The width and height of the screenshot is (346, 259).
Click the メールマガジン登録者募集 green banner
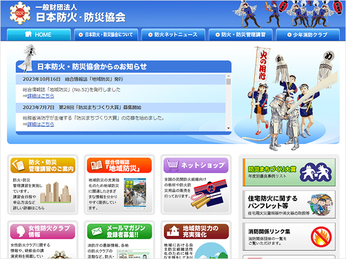(x=119, y=231)
